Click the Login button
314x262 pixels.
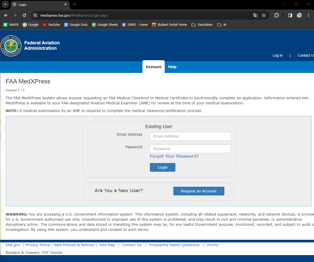[163, 167]
